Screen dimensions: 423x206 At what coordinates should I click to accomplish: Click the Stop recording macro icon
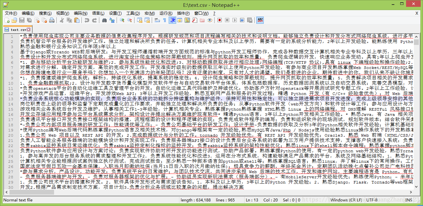pyautogui.click(x=227, y=20)
